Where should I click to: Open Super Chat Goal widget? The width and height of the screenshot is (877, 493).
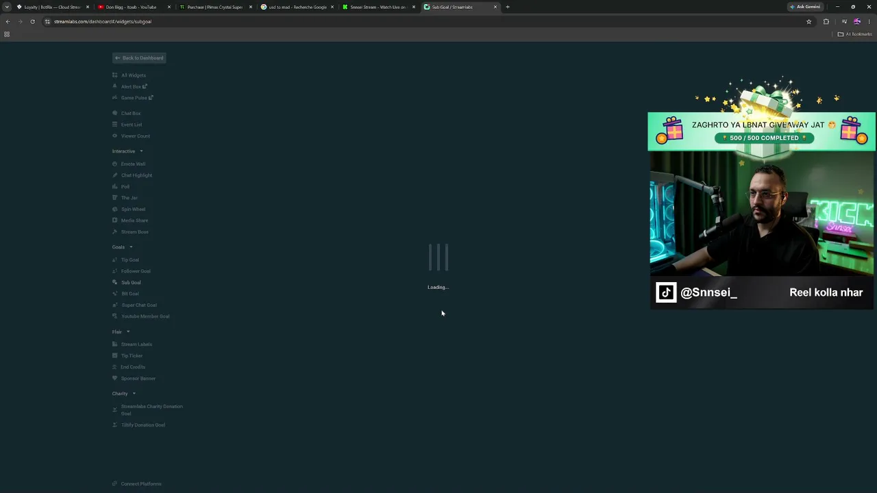click(x=139, y=305)
